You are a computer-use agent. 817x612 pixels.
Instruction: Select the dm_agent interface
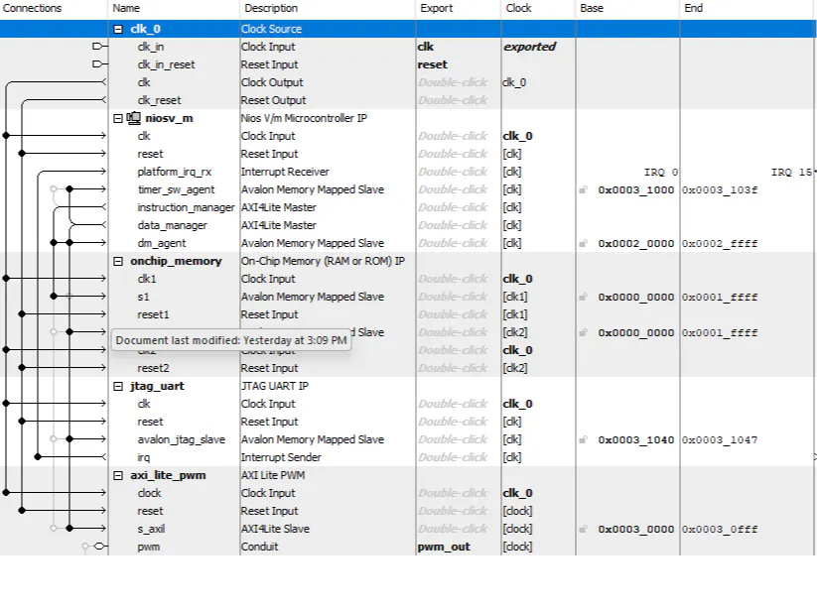[x=162, y=243]
